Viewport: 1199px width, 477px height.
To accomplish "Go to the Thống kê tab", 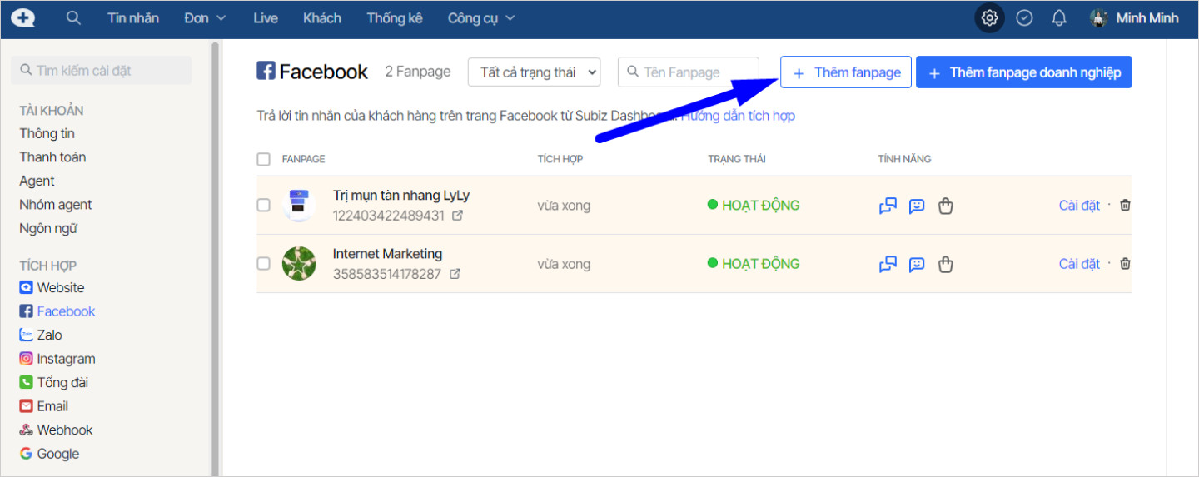I will tap(395, 17).
